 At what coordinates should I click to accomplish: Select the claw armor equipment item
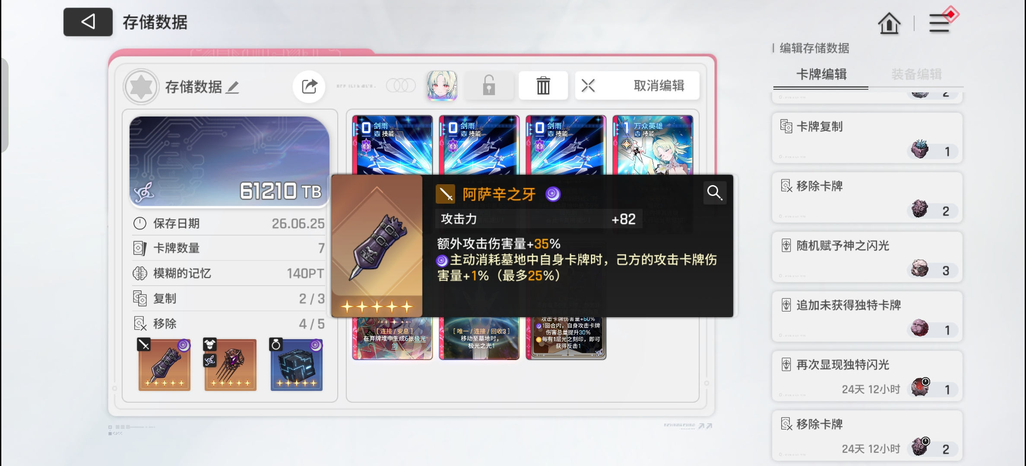[x=230, y=365]
